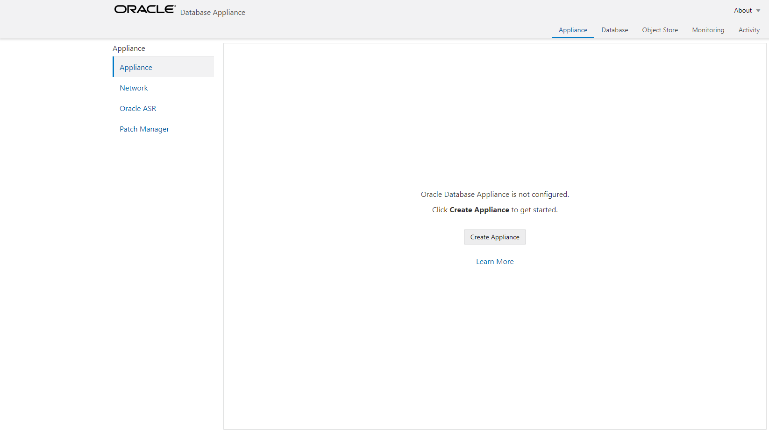Click the Create Appliance button
The height and width of the screenshot is (432, 769).
point(495,237)
